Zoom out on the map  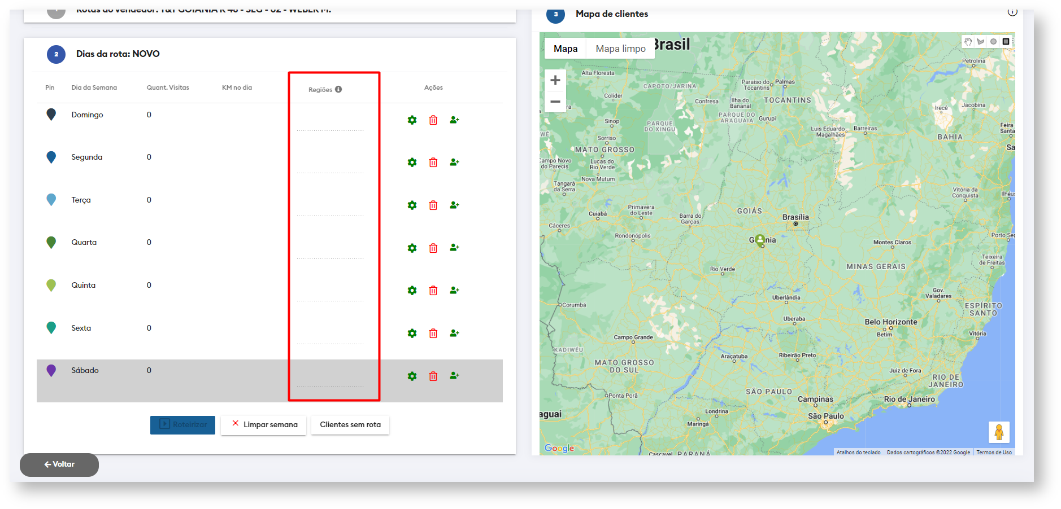point(555,102)
